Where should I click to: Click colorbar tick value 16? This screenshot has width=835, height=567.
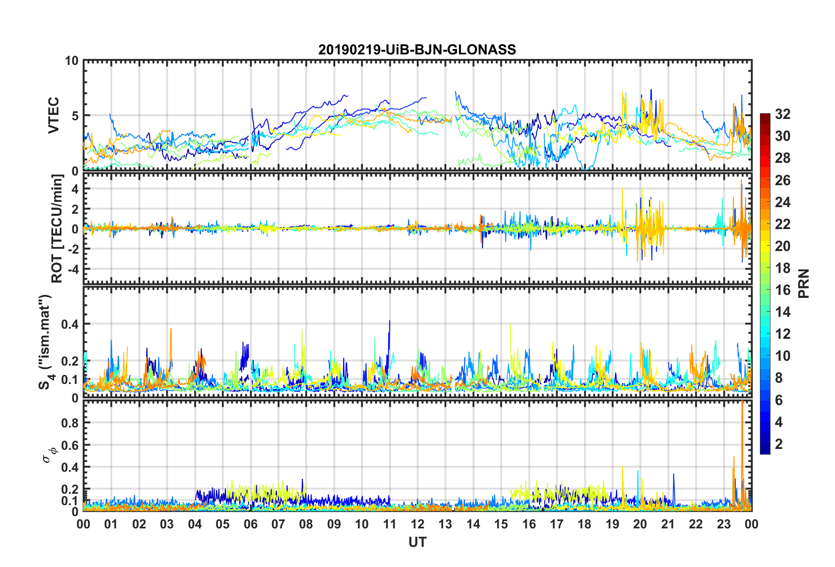tap(782, 290)
